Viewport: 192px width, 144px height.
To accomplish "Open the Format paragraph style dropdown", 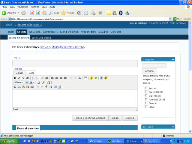I will 21,82.
